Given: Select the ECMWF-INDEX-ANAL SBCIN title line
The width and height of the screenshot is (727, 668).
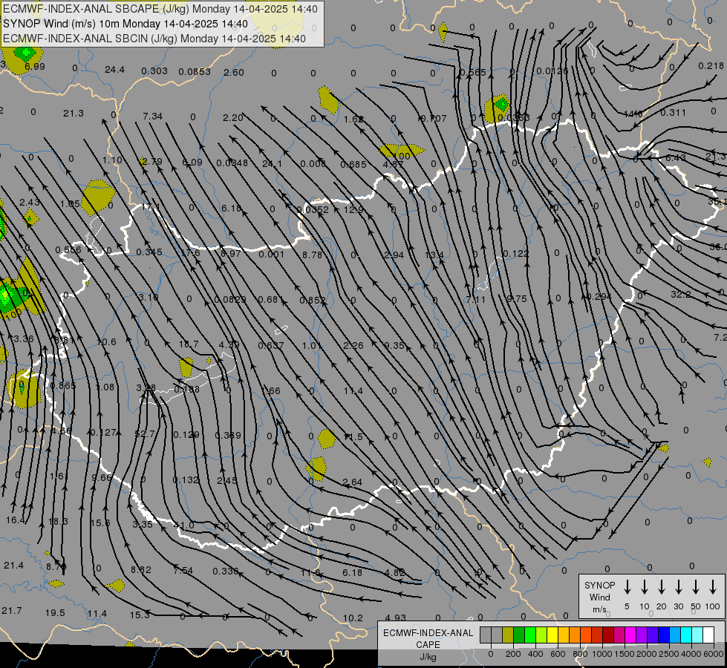Looking at the screenshot, I should [154, 39].
